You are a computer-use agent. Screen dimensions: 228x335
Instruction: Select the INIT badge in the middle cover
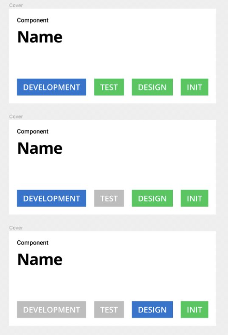pyautogui.click(x=194, y=198)
